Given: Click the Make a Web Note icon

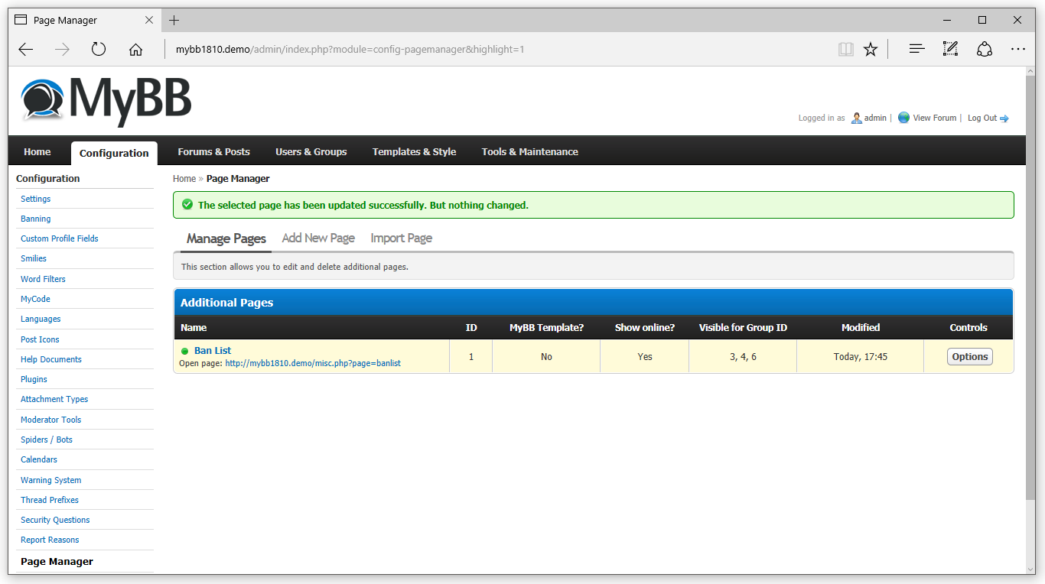Looking at the screenshot, I should tap(950, 50).
